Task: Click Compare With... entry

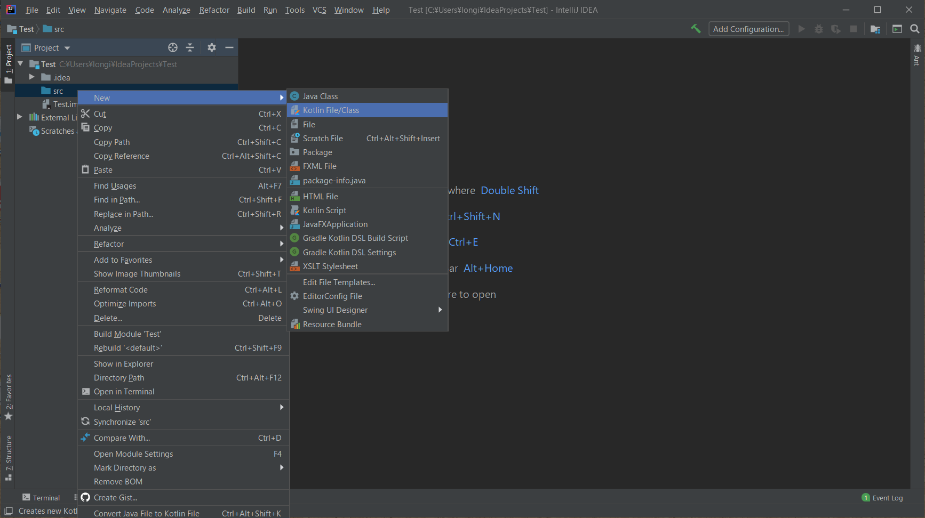Action: [x=184, y=438]
